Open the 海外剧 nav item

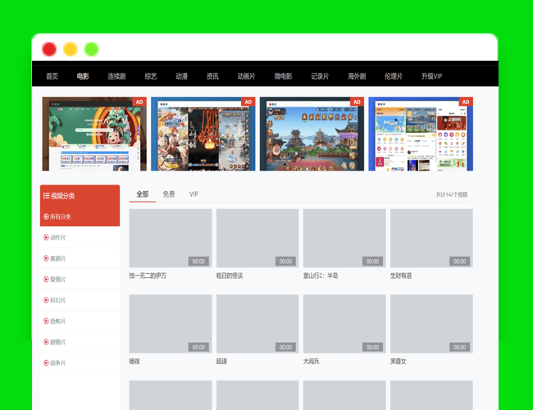(357, 76)
